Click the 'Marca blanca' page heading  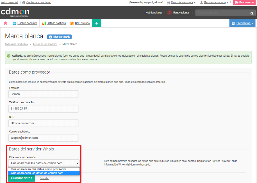tap(24, 36)
